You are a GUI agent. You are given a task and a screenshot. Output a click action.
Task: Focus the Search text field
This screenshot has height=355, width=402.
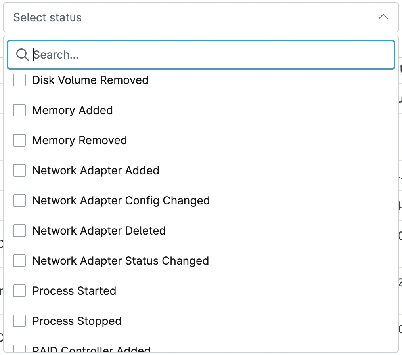click(x=201, y=55)
